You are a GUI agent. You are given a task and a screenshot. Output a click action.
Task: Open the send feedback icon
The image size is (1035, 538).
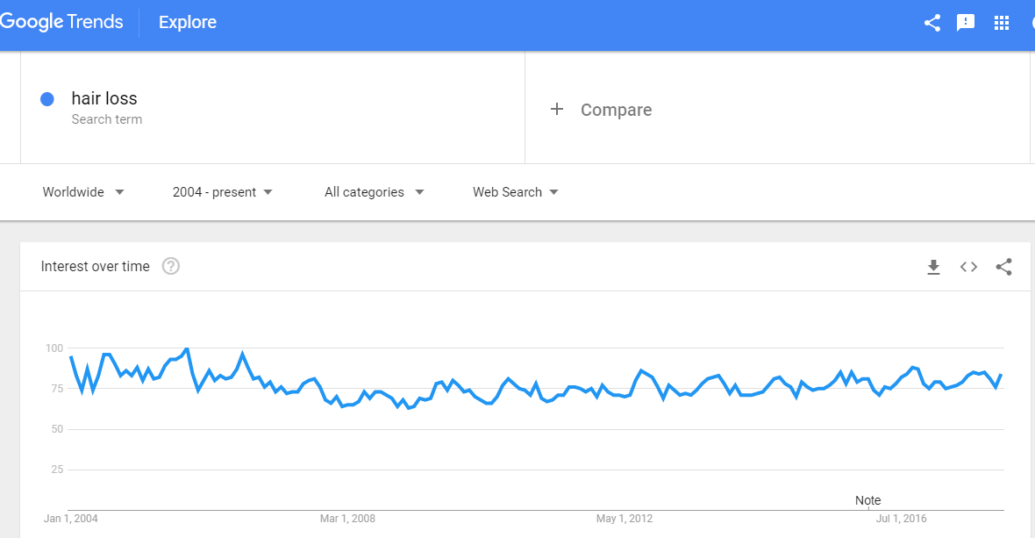966,23
